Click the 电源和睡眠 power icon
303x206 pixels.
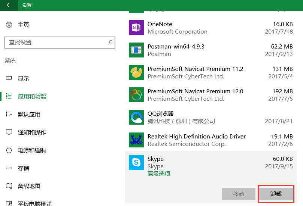point(9,150)
